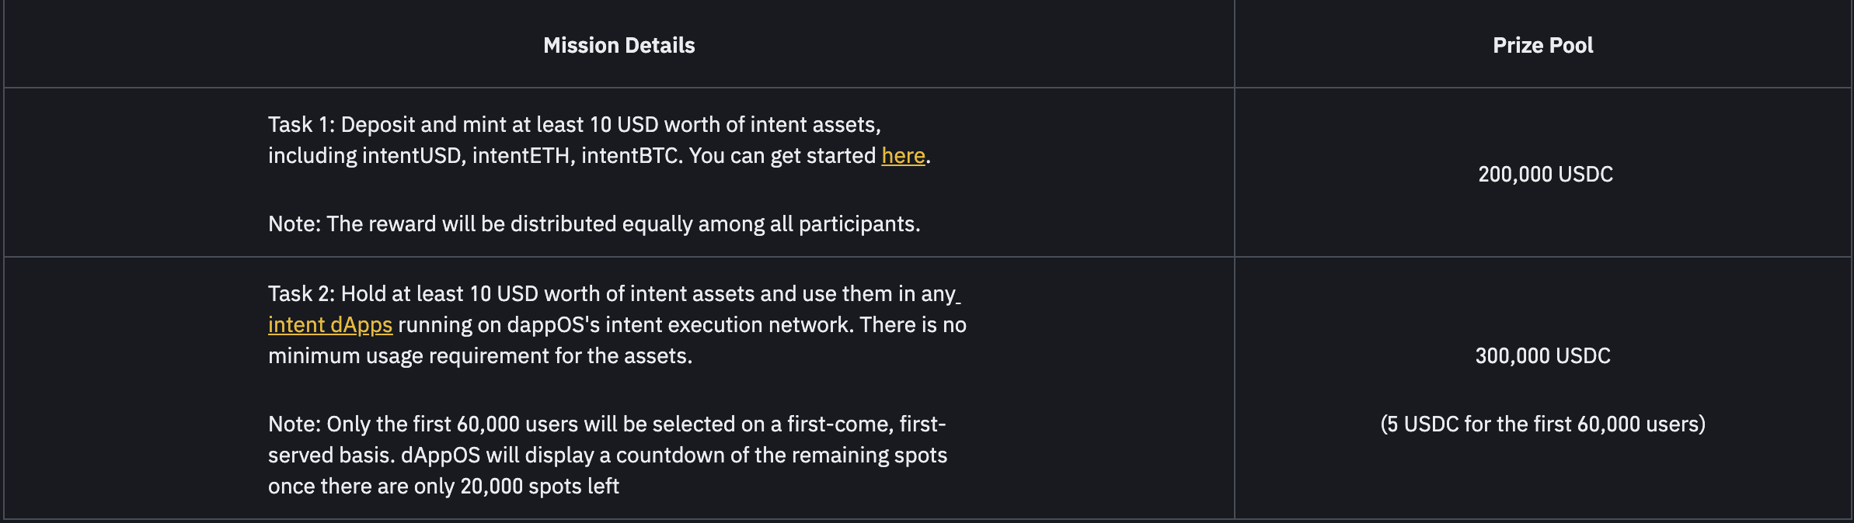Click the "(5 USDC for the first 60,000 users)" text
This screenshot has width=1854, height=523.
click(x=1542, y=424)
